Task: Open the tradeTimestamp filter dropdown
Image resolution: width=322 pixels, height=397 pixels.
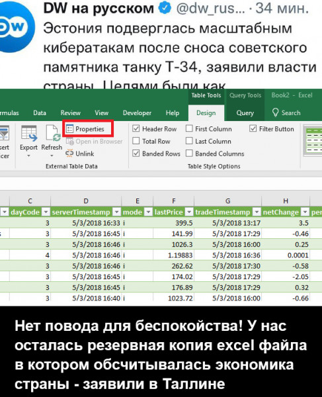Action: (257, 212)
